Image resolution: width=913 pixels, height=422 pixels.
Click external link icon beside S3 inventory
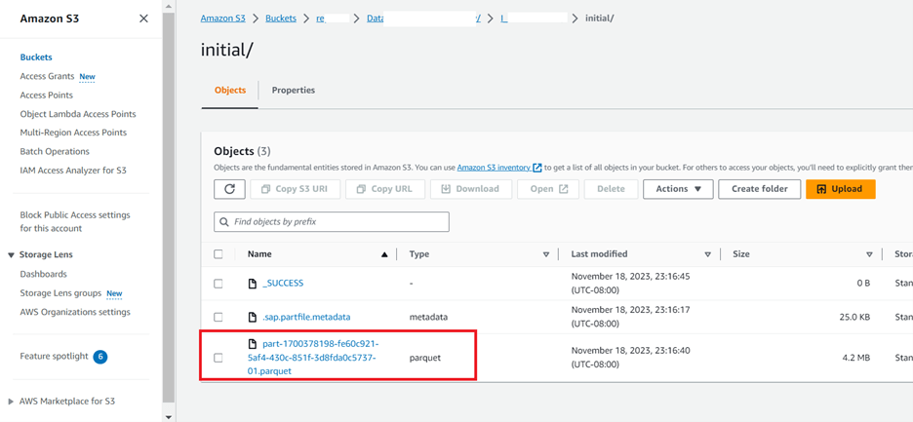click(537, 168)
